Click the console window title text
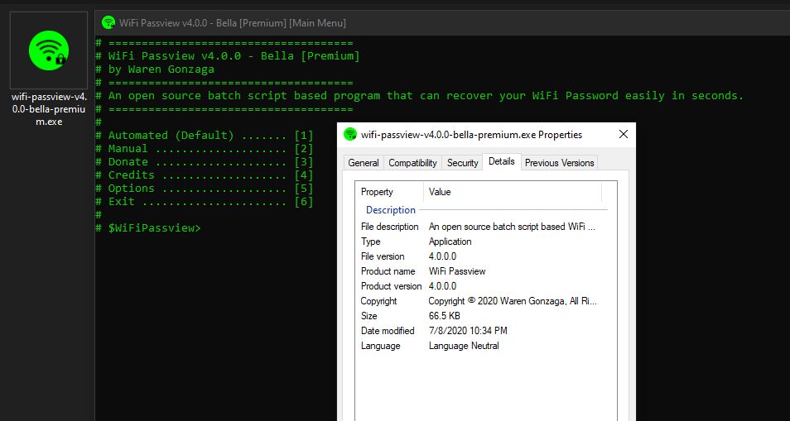The height and width of the screenshot is (421, 790). pyautogui.click(x=233, y=22)
